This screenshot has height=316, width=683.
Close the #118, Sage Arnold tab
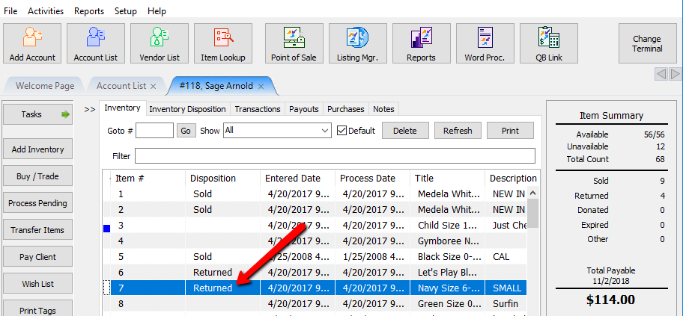pyautogui.click(x=261, y=86)
